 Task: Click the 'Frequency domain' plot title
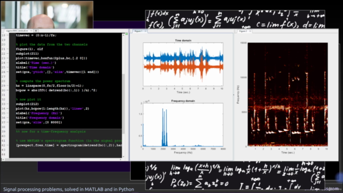(x=183, y=101)
